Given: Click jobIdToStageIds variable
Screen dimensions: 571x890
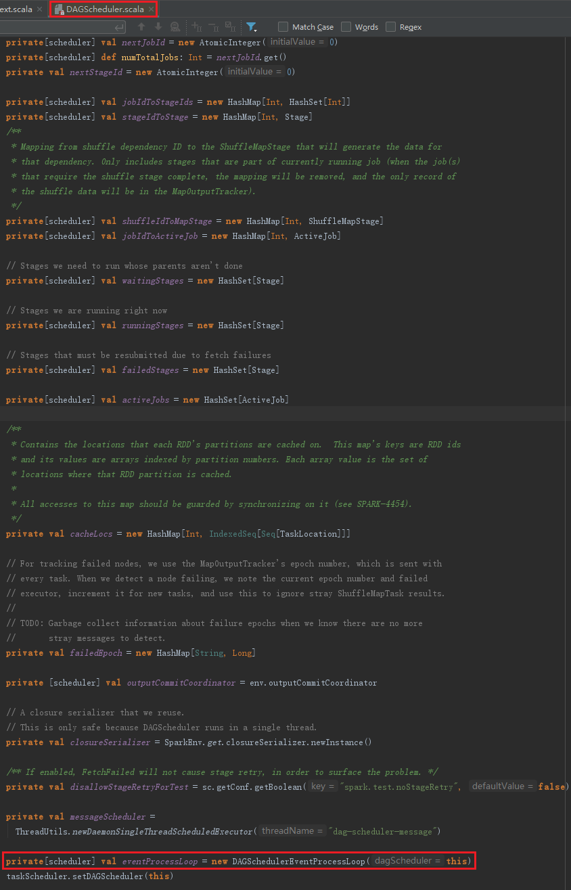Looking at the screenshot, I should point(157,102).
